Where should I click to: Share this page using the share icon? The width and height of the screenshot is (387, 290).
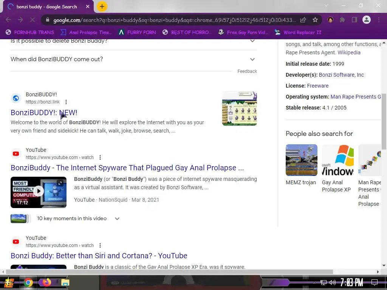303,20
